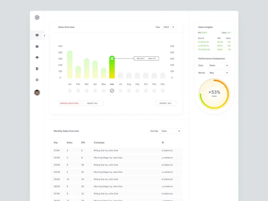Click the Performance Comparison heading
Viewport: 268px width, 201px height.
click(212, 58)
